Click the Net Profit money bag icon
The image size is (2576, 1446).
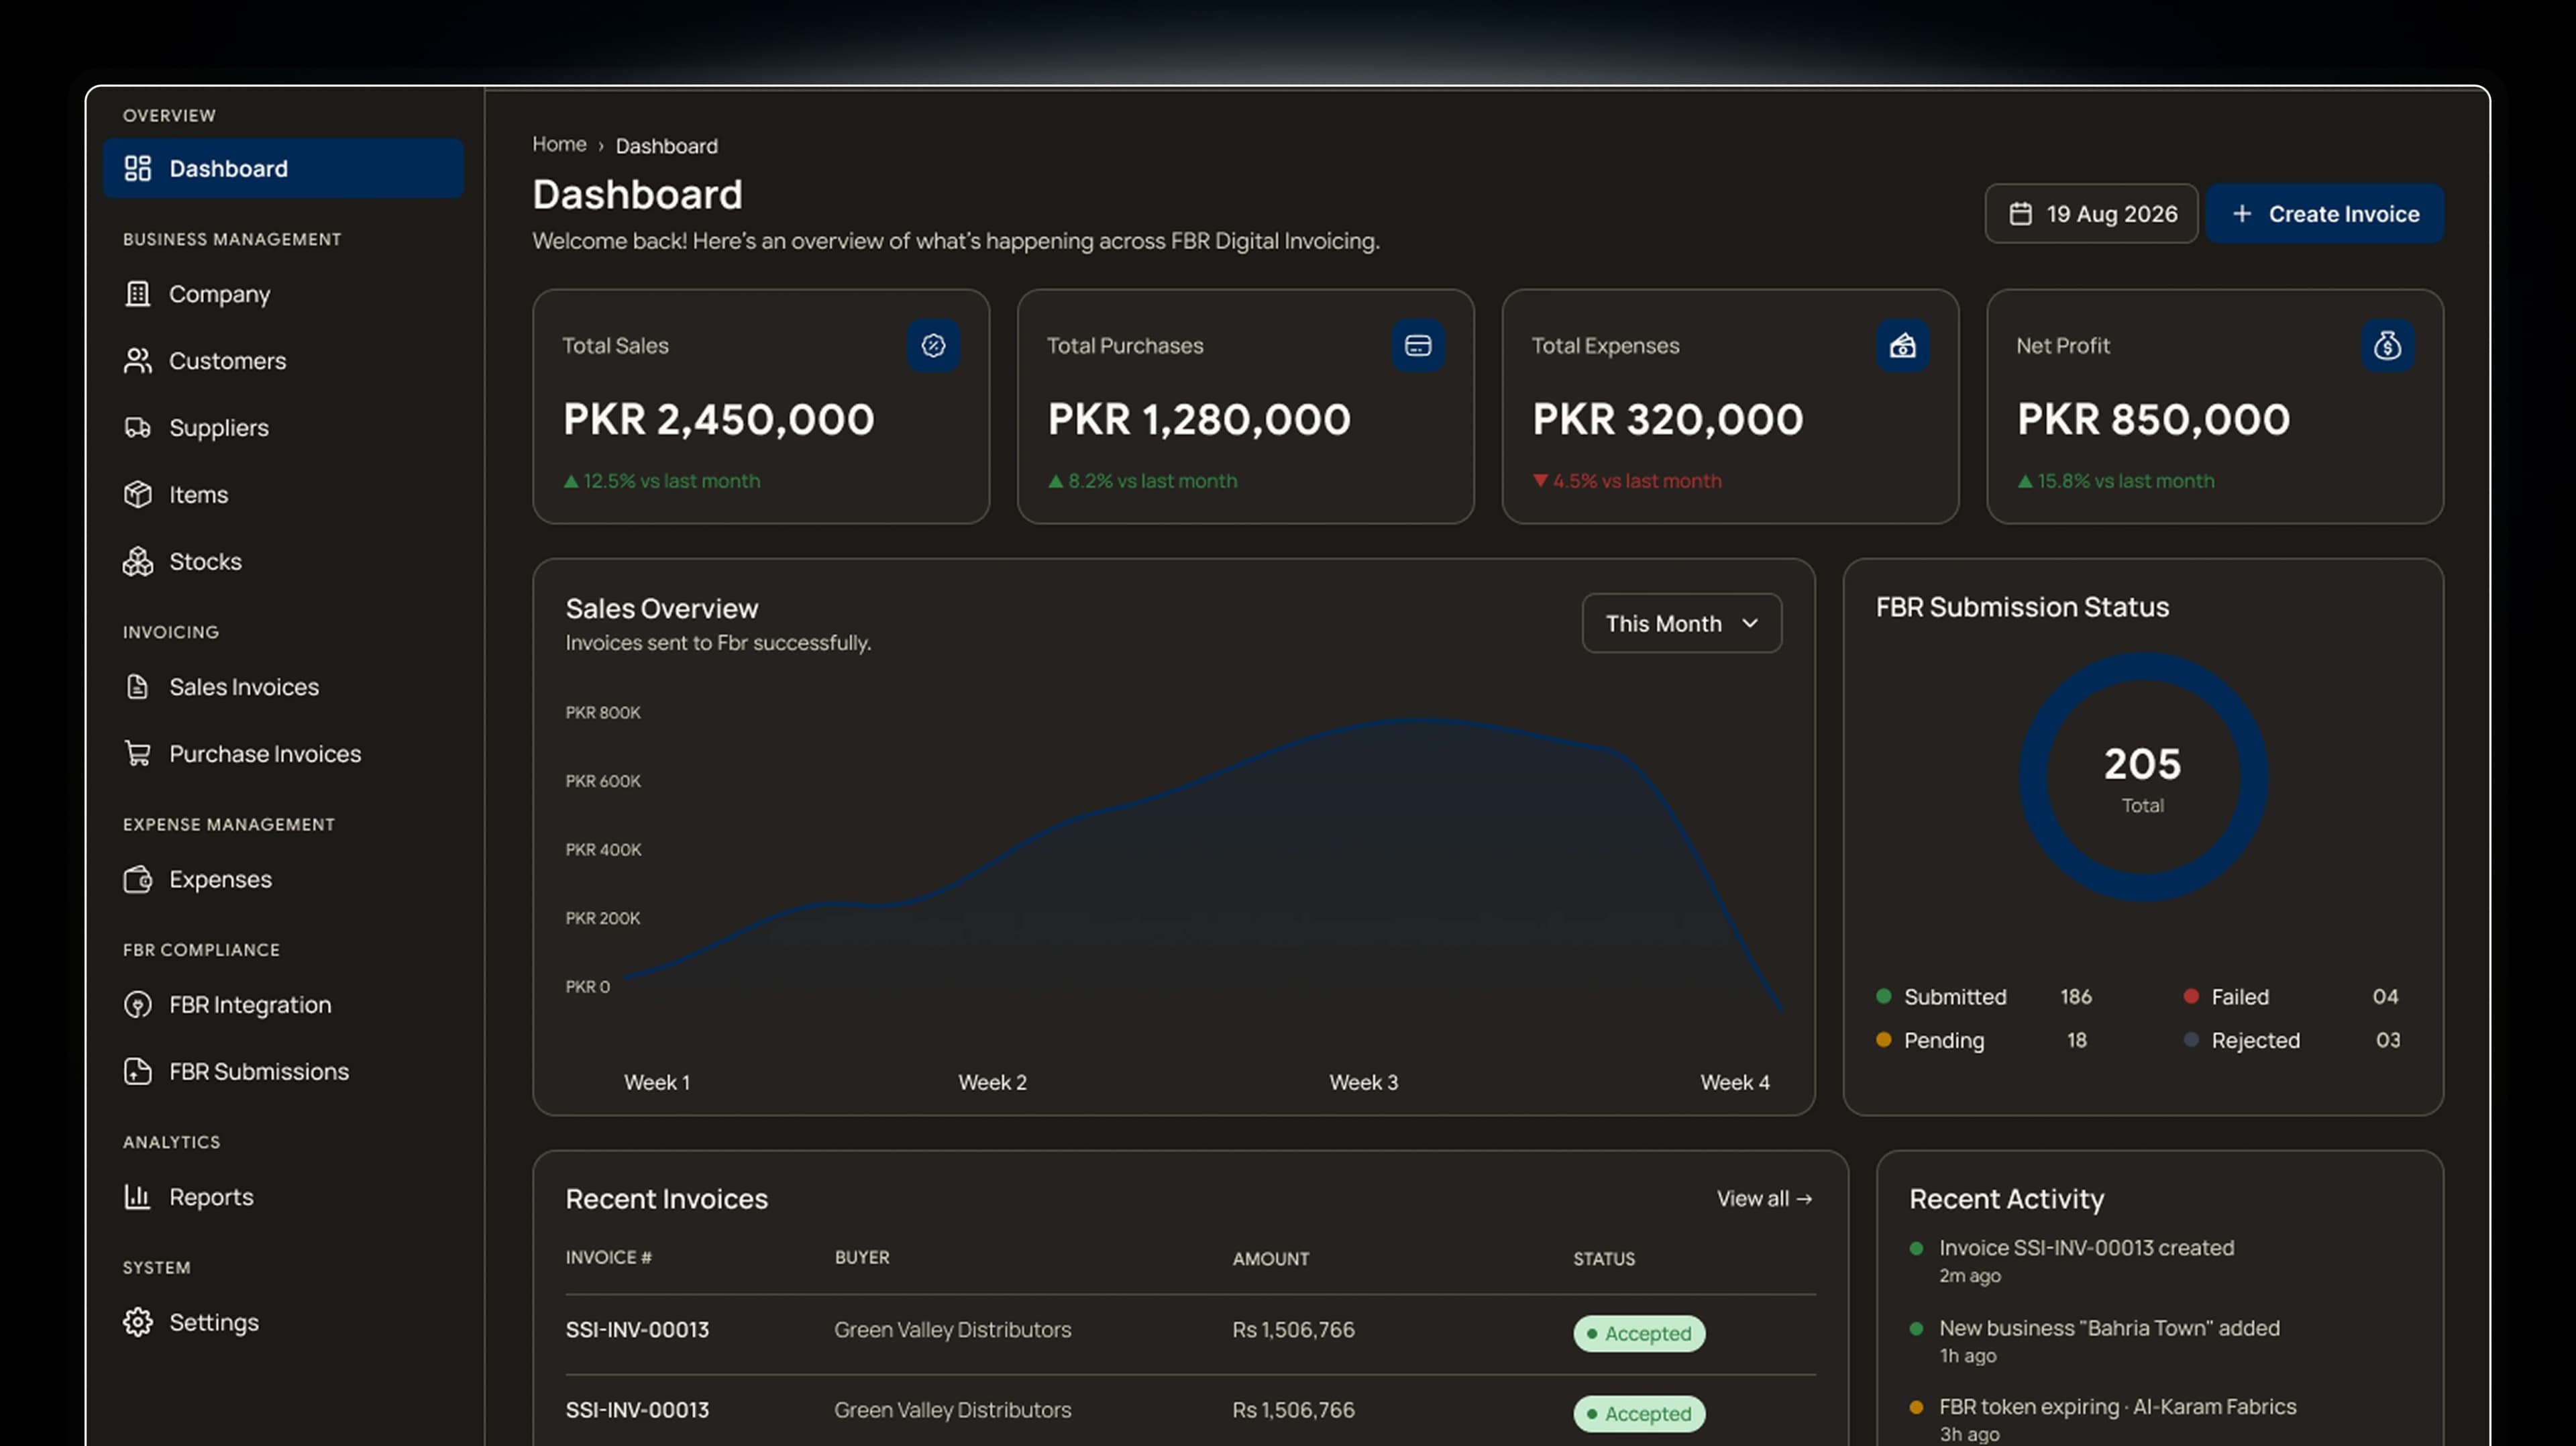click(2387, 345)
